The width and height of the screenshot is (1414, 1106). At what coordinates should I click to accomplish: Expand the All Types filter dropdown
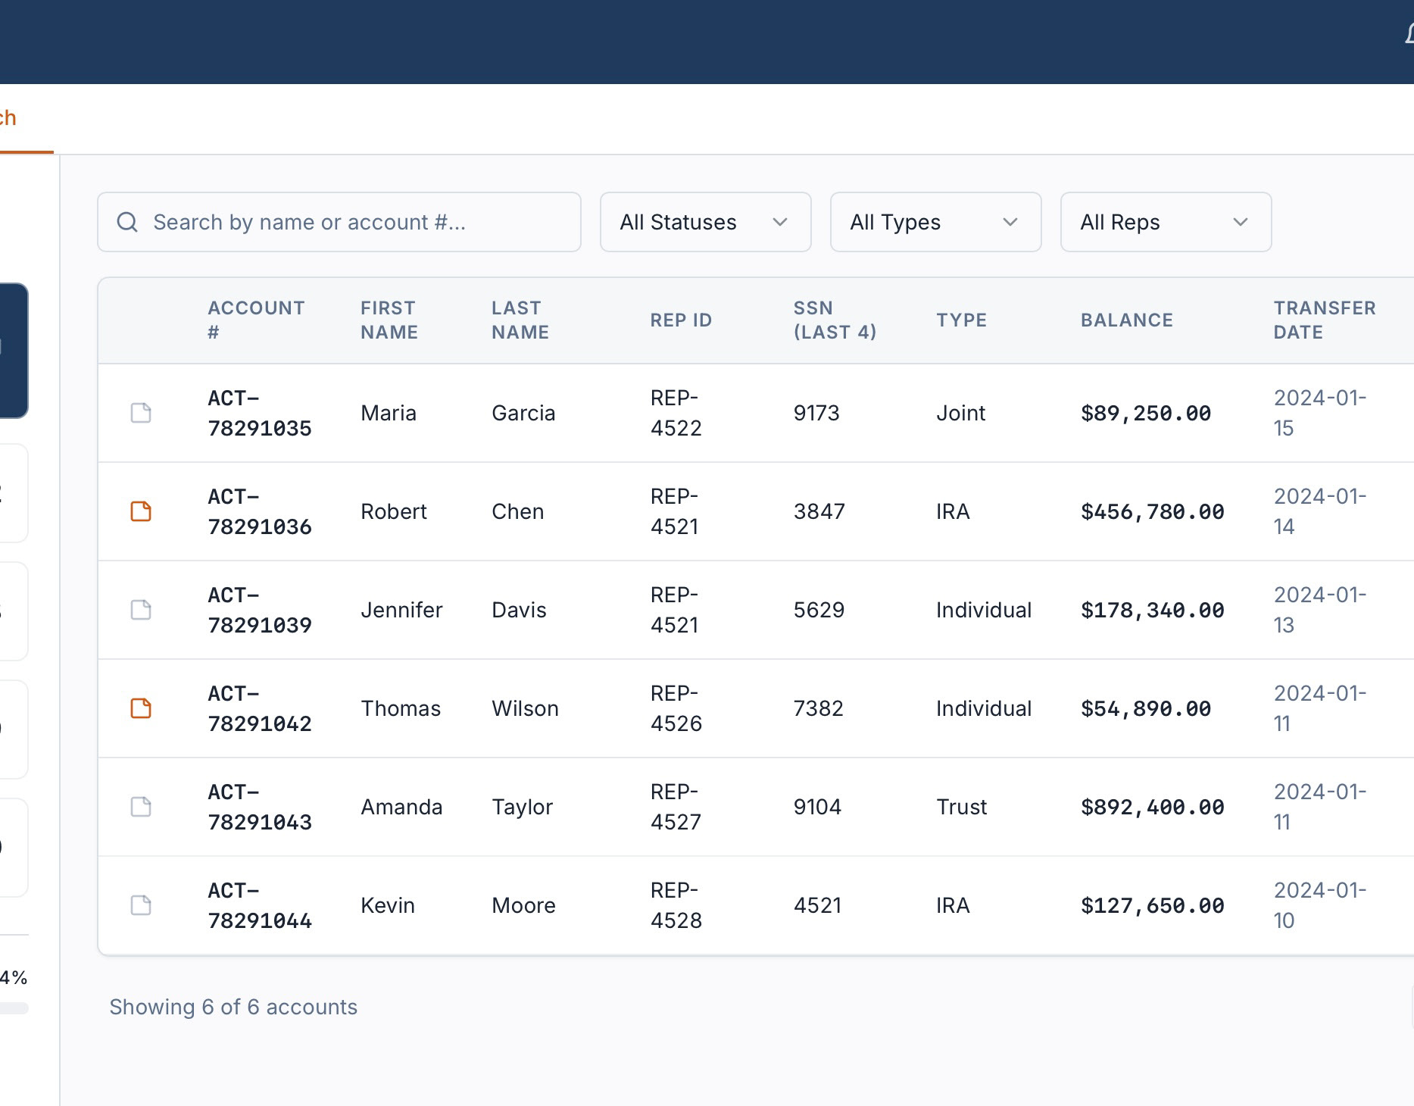click(935, 222)
